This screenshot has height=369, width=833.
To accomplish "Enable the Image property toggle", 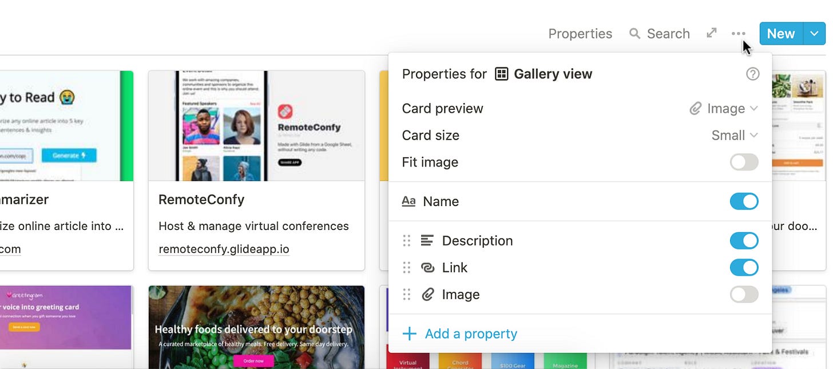I will 744,295.
